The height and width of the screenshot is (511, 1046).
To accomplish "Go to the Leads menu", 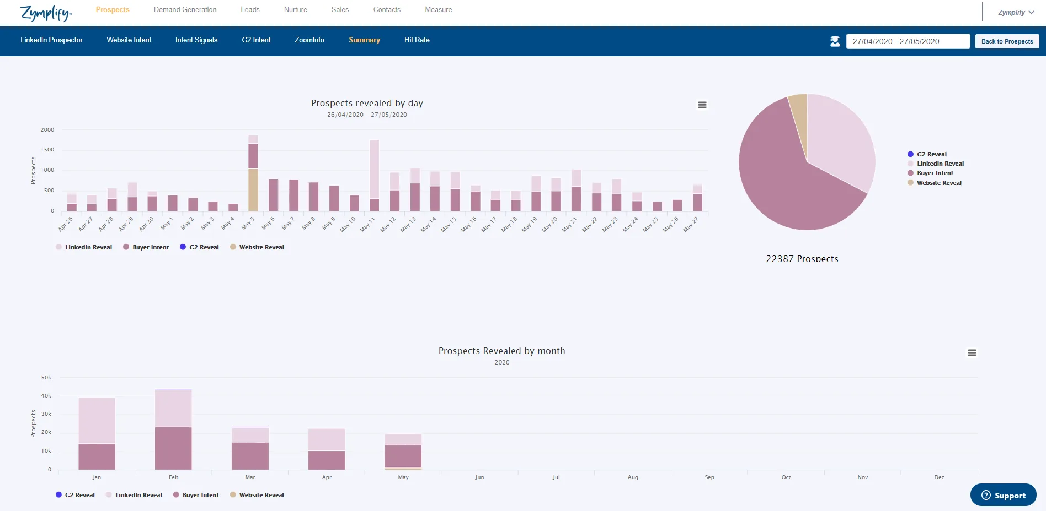I will coord(250,10).
